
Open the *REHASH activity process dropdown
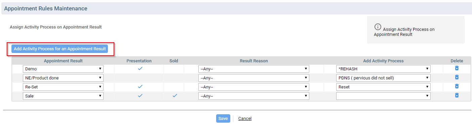point(383,69)
